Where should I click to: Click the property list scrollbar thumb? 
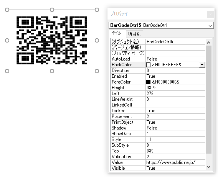[208, 99]
